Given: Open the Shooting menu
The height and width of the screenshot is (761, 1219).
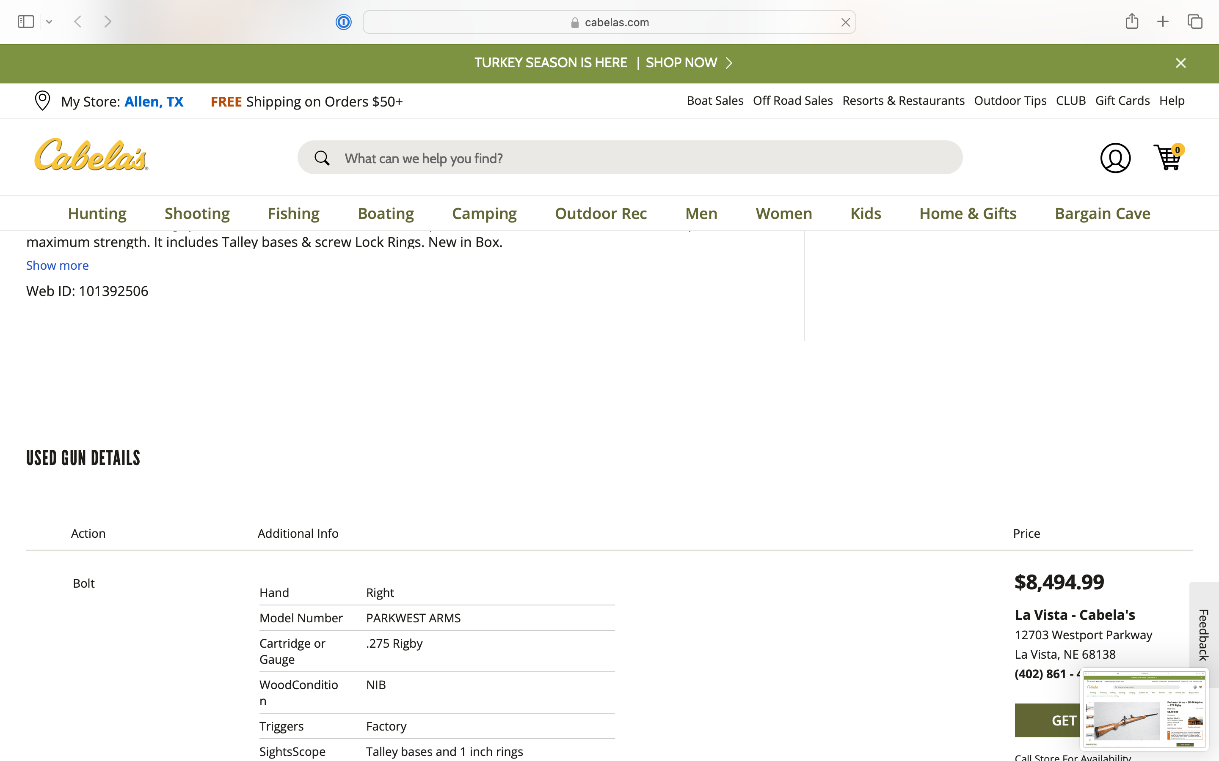Looking at the screenshot, I should (197, 214).
